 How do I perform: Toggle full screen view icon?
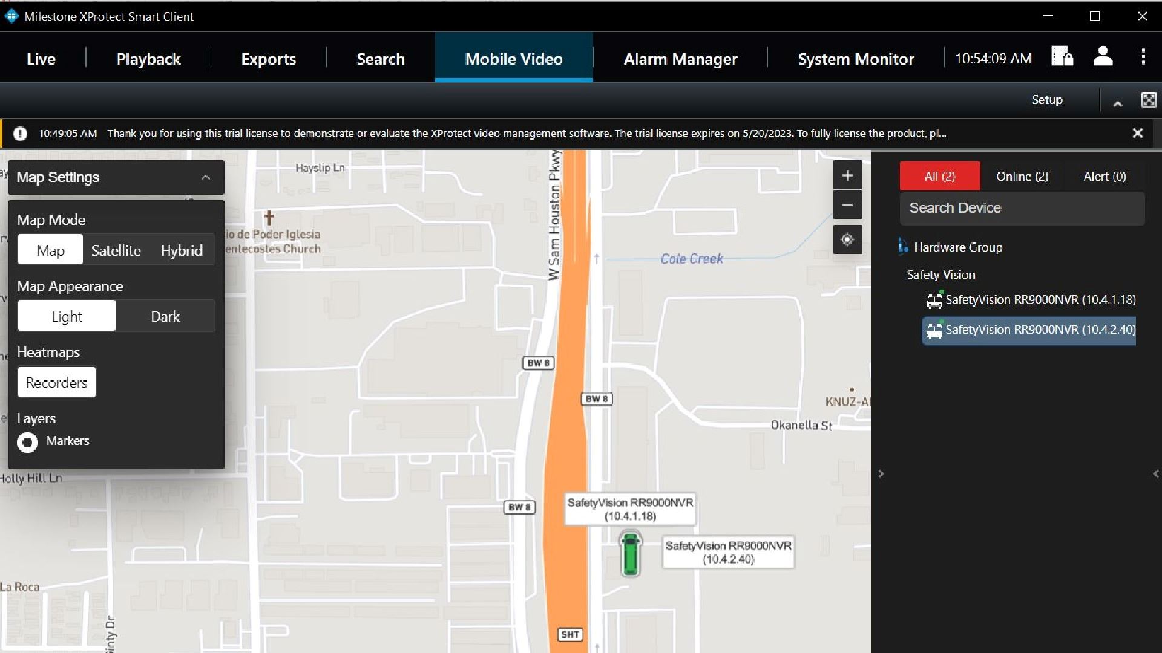[x=1148, y=100]
